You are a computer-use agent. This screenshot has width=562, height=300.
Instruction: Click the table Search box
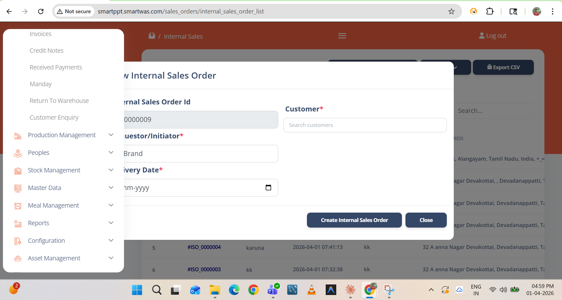pyautogui.click(x=494, y=111)
